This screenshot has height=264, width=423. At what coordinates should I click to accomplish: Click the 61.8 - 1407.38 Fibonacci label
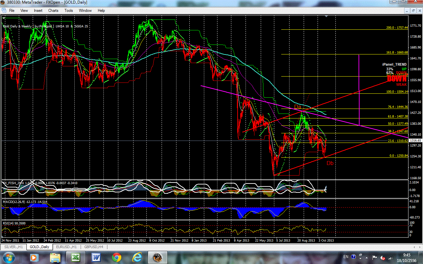pyautogui.click(x=398, y=116)
